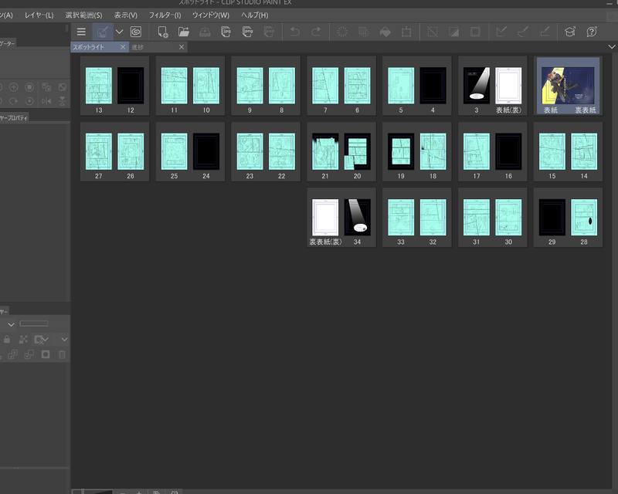The image size is (618, 494).
Task: Select page 21 thumbnail
Action: 325,151
